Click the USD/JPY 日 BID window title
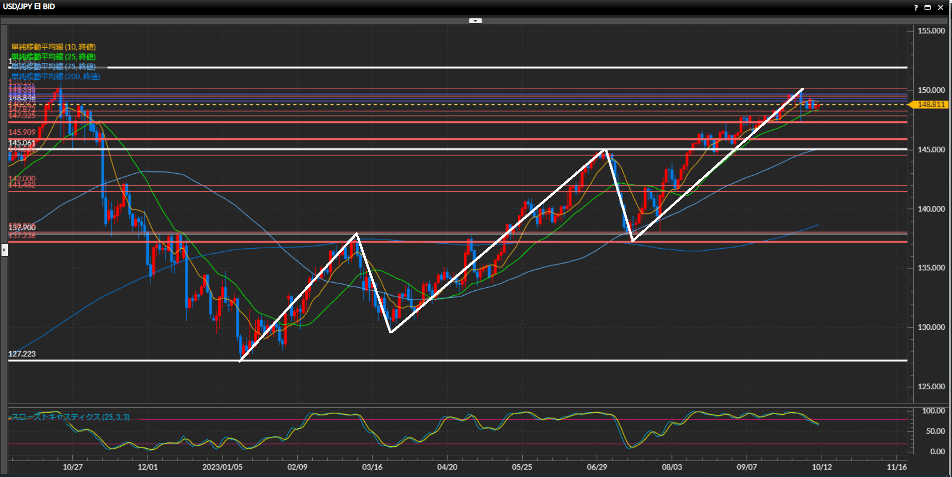 [x=29, y=6]
